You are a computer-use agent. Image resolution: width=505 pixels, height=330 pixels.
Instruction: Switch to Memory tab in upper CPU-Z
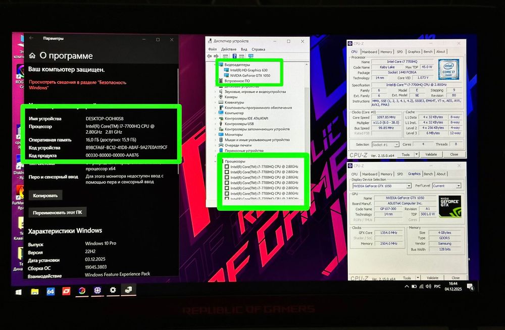pos(386,52)
